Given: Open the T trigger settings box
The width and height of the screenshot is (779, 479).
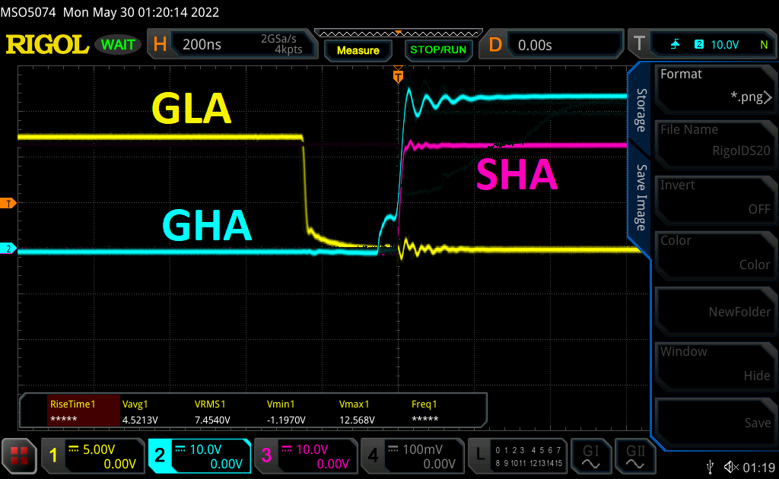Looking at the screenshot, I should tap(702, 44).
